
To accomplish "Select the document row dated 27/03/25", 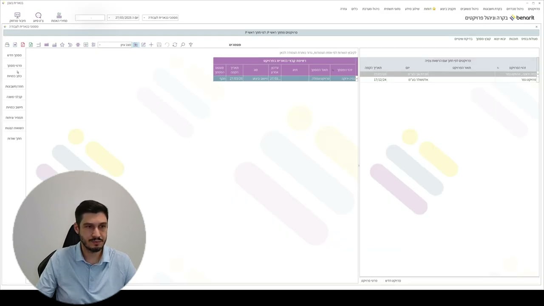I will [285, 79].
